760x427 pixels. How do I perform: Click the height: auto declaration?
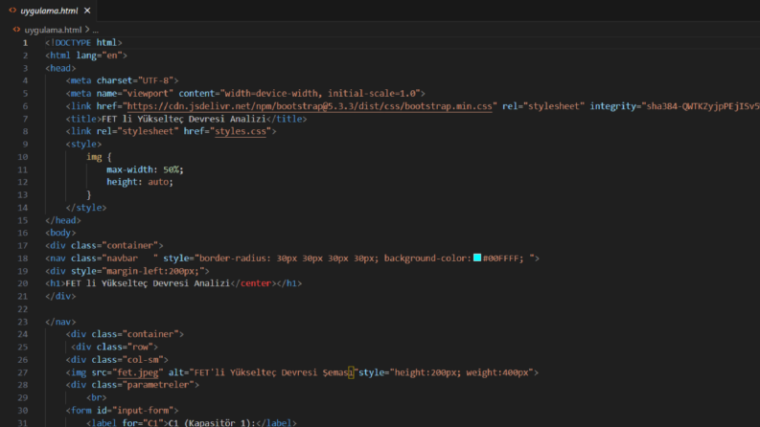click(140, 182)
